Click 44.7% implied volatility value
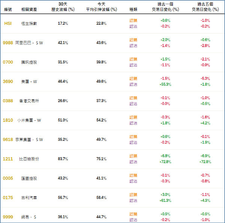 pos(102,217)
